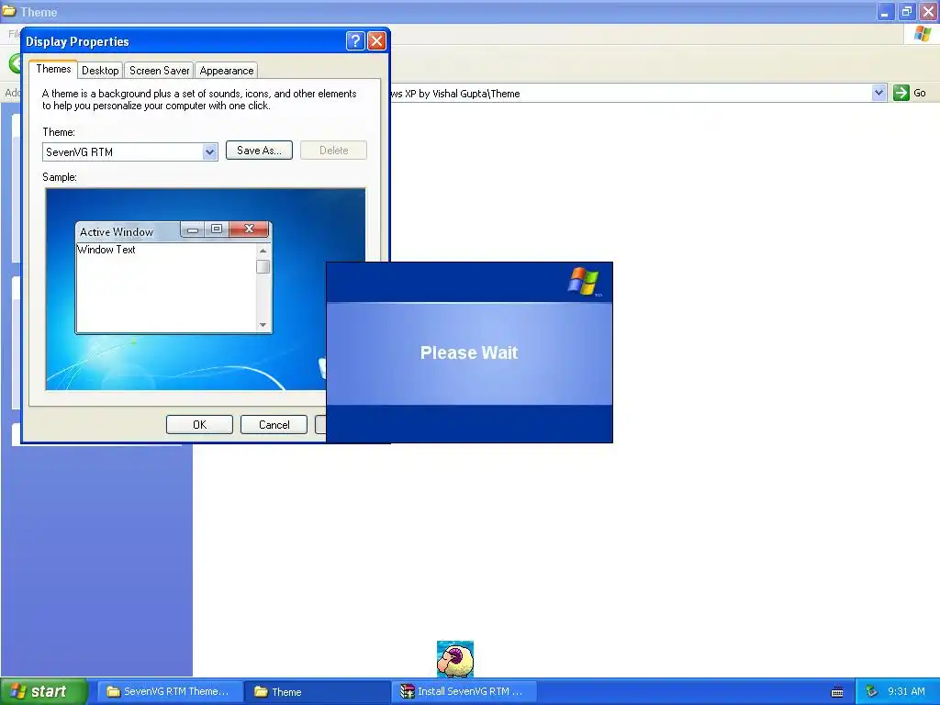Minimize the Theme explorer window
Image resolution: width=940 pixels, height=705 pixels.
click(x=885, y=11)
